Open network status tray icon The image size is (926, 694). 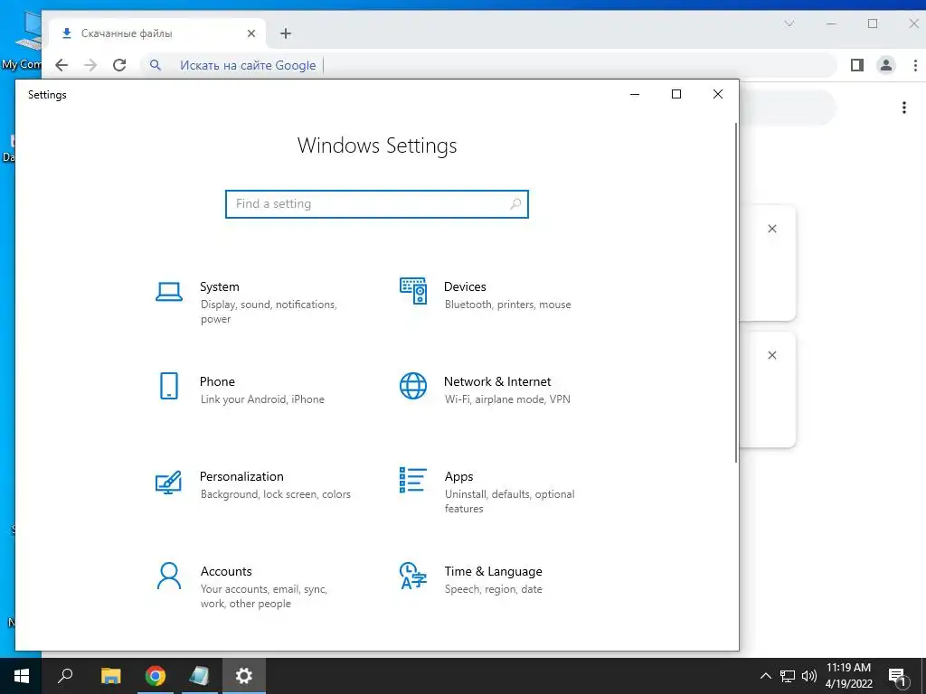coord(788,676)
